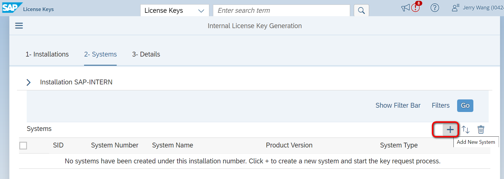The width and height of the screenshot is (504, 179).
Task: Click the search magnifier button
Action: 361,11
